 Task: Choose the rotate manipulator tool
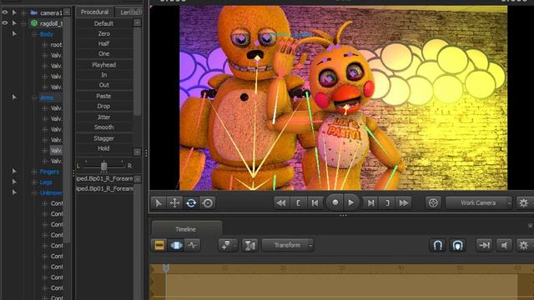(x=191, y=203)
